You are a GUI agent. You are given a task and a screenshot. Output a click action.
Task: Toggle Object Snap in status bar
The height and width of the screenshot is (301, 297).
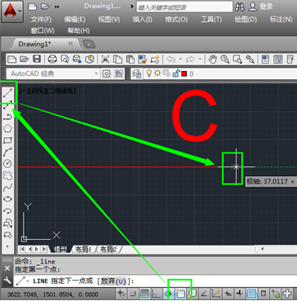[x=180, y=294]
